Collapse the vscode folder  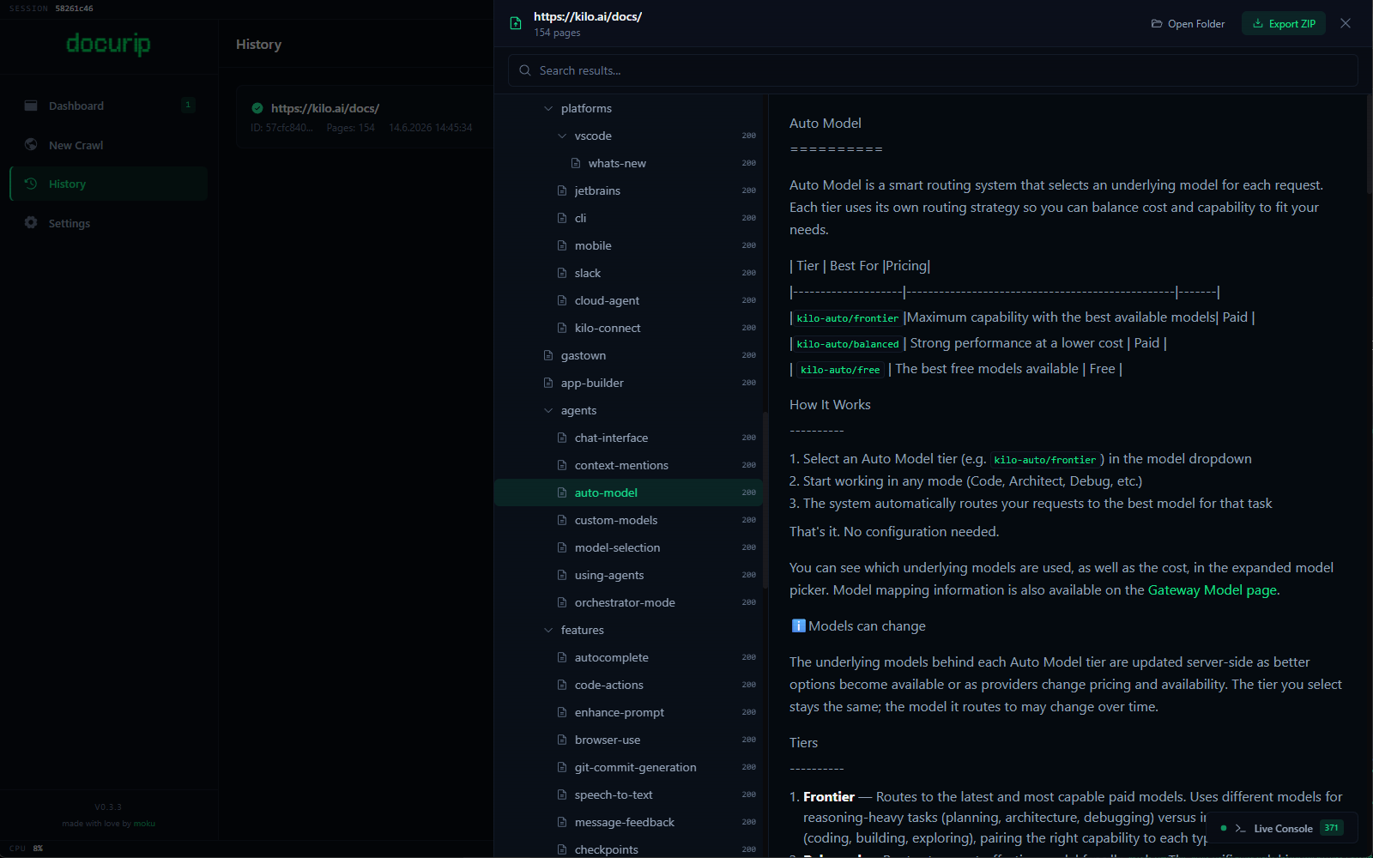(x=562, y=136)
